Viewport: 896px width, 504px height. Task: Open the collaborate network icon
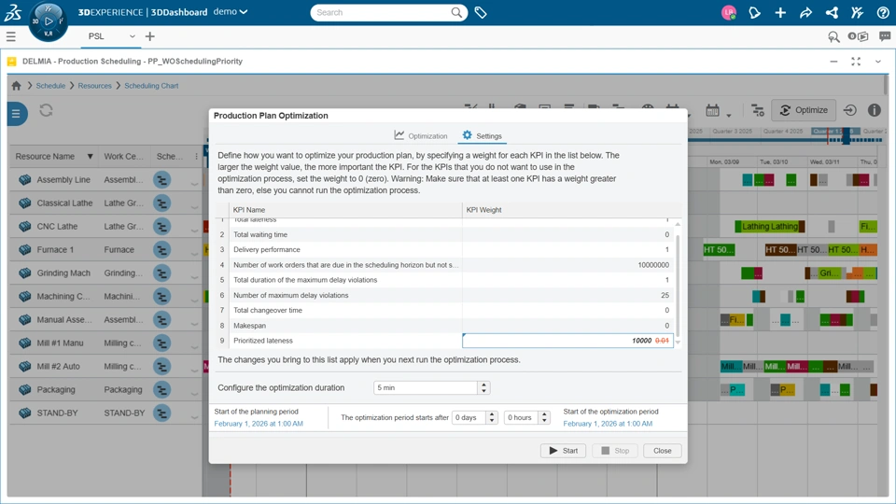point(832,12)
